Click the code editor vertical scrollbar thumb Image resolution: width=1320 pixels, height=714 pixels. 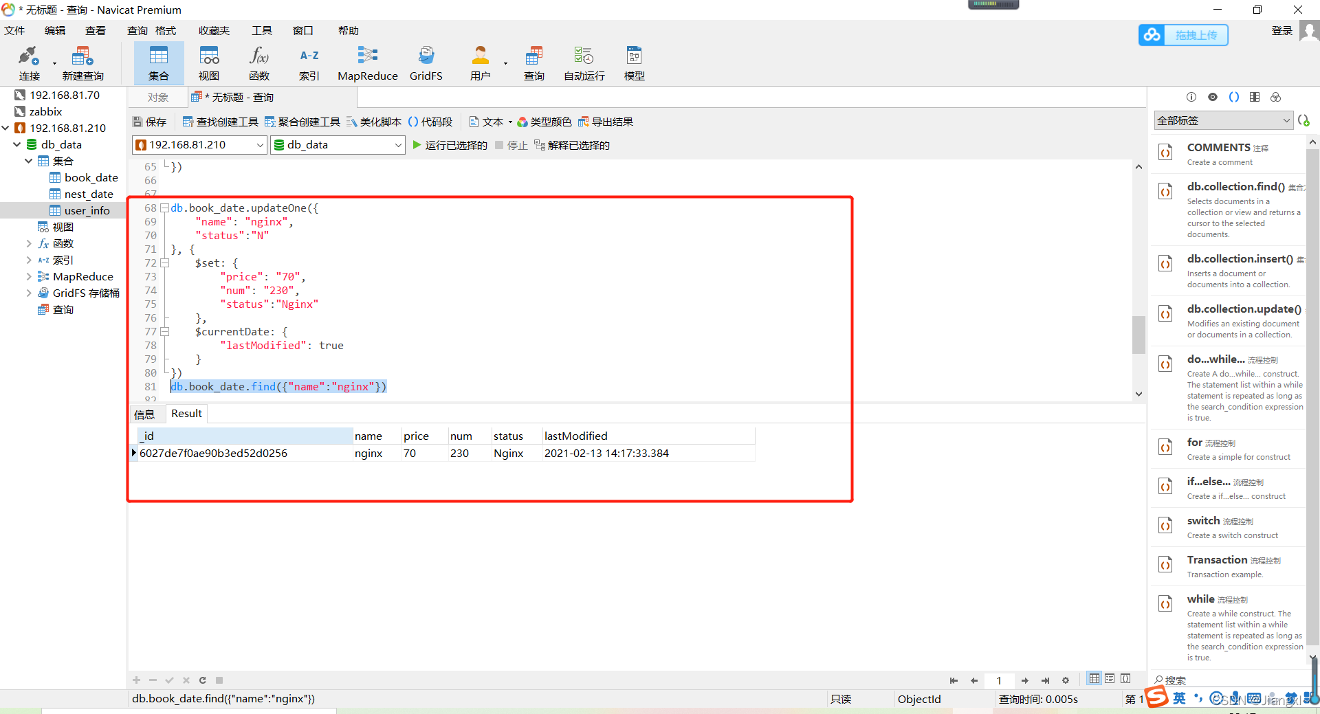[x=1138, y=335]
